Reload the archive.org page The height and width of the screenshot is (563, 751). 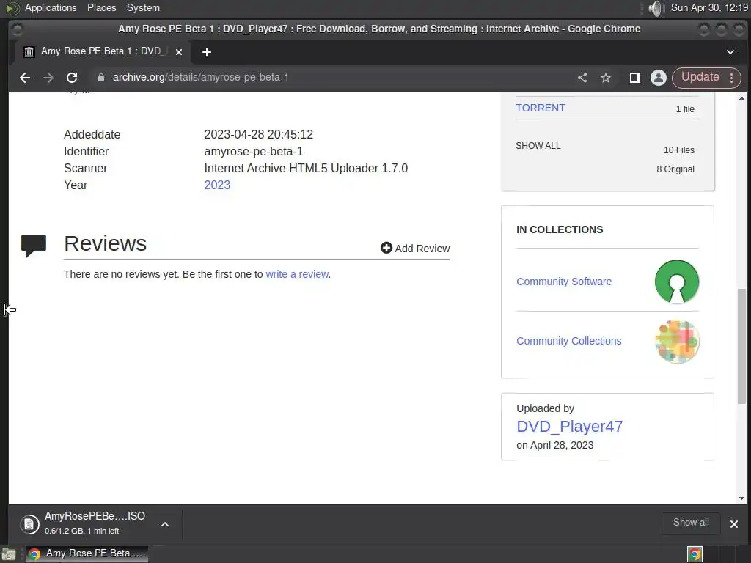72,78
